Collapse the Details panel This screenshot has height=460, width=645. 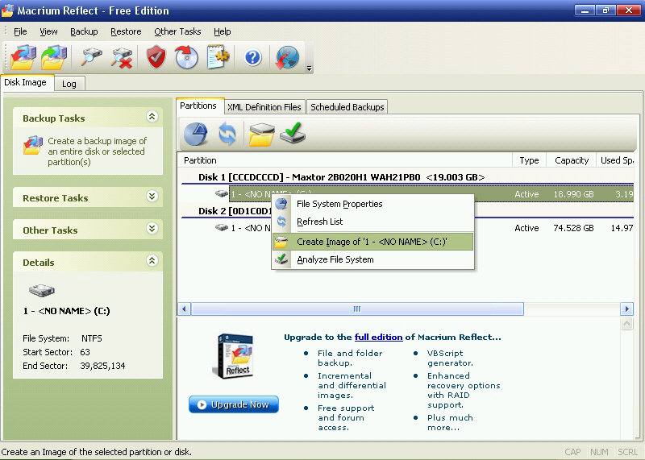pyautogui.click(x=152, y=260)
